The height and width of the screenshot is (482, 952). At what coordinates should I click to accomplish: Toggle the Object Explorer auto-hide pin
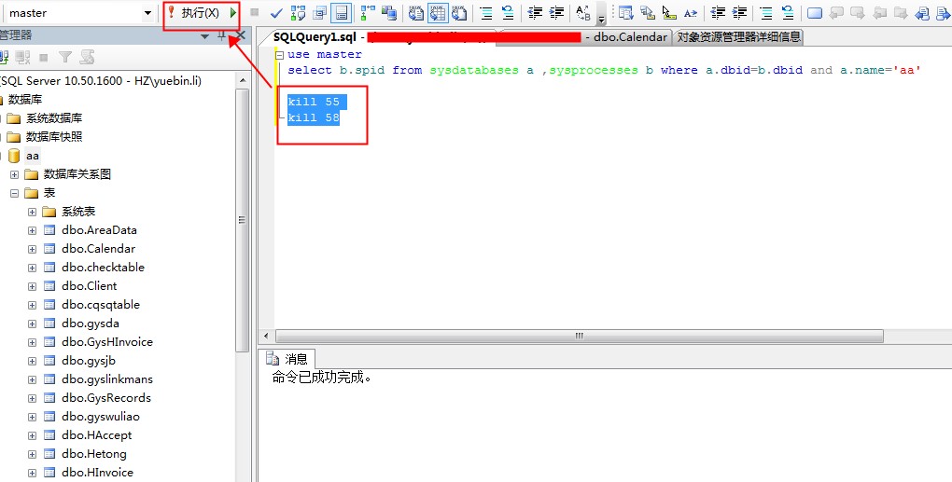222,35
